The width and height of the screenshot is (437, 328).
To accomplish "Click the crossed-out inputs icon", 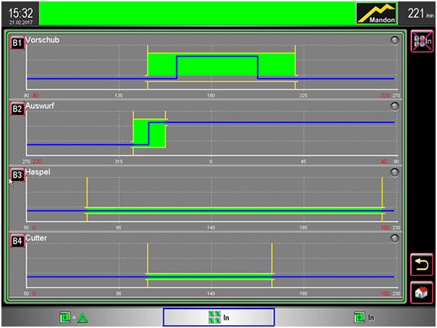I will [422, 41].
